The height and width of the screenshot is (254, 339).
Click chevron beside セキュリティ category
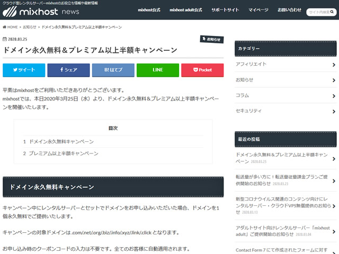pyautogui.click(x=334, y=112)
